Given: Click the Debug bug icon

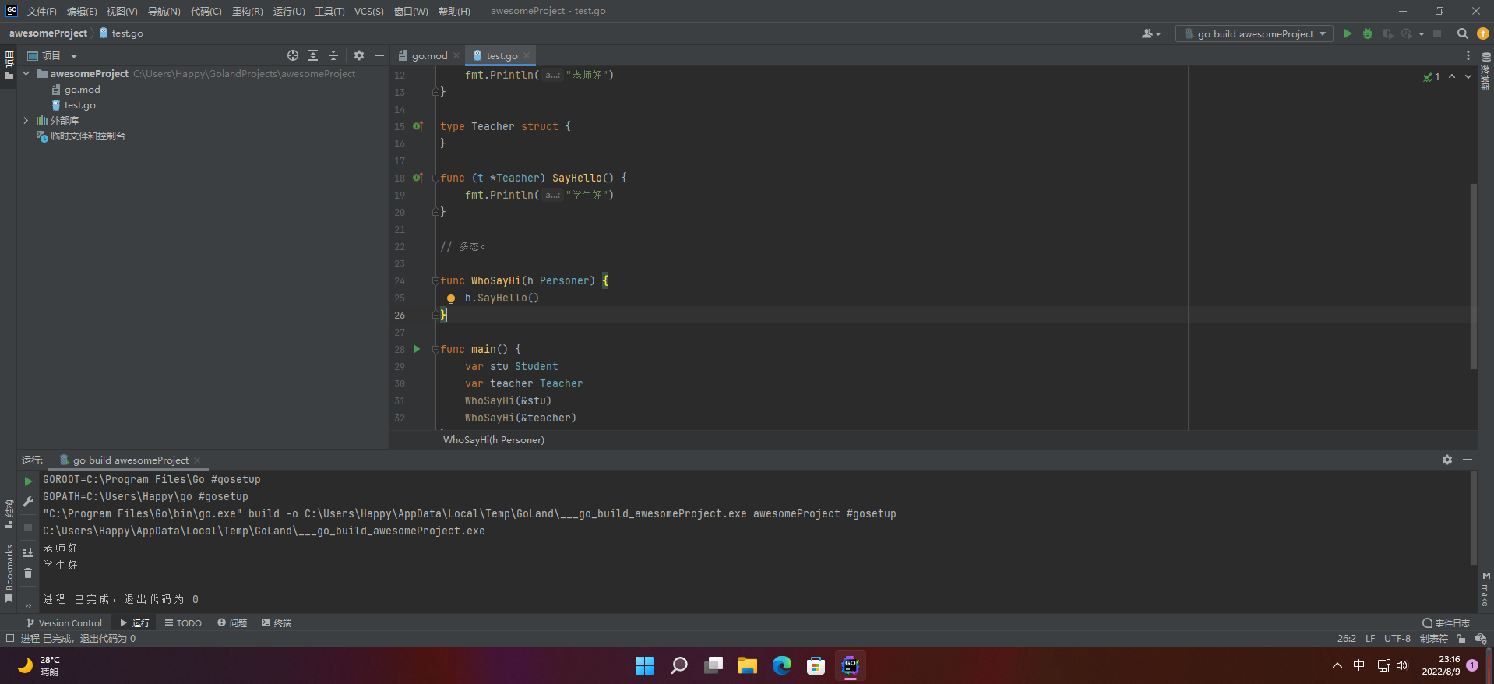Looking at the screenshot, I should 1368,33.
